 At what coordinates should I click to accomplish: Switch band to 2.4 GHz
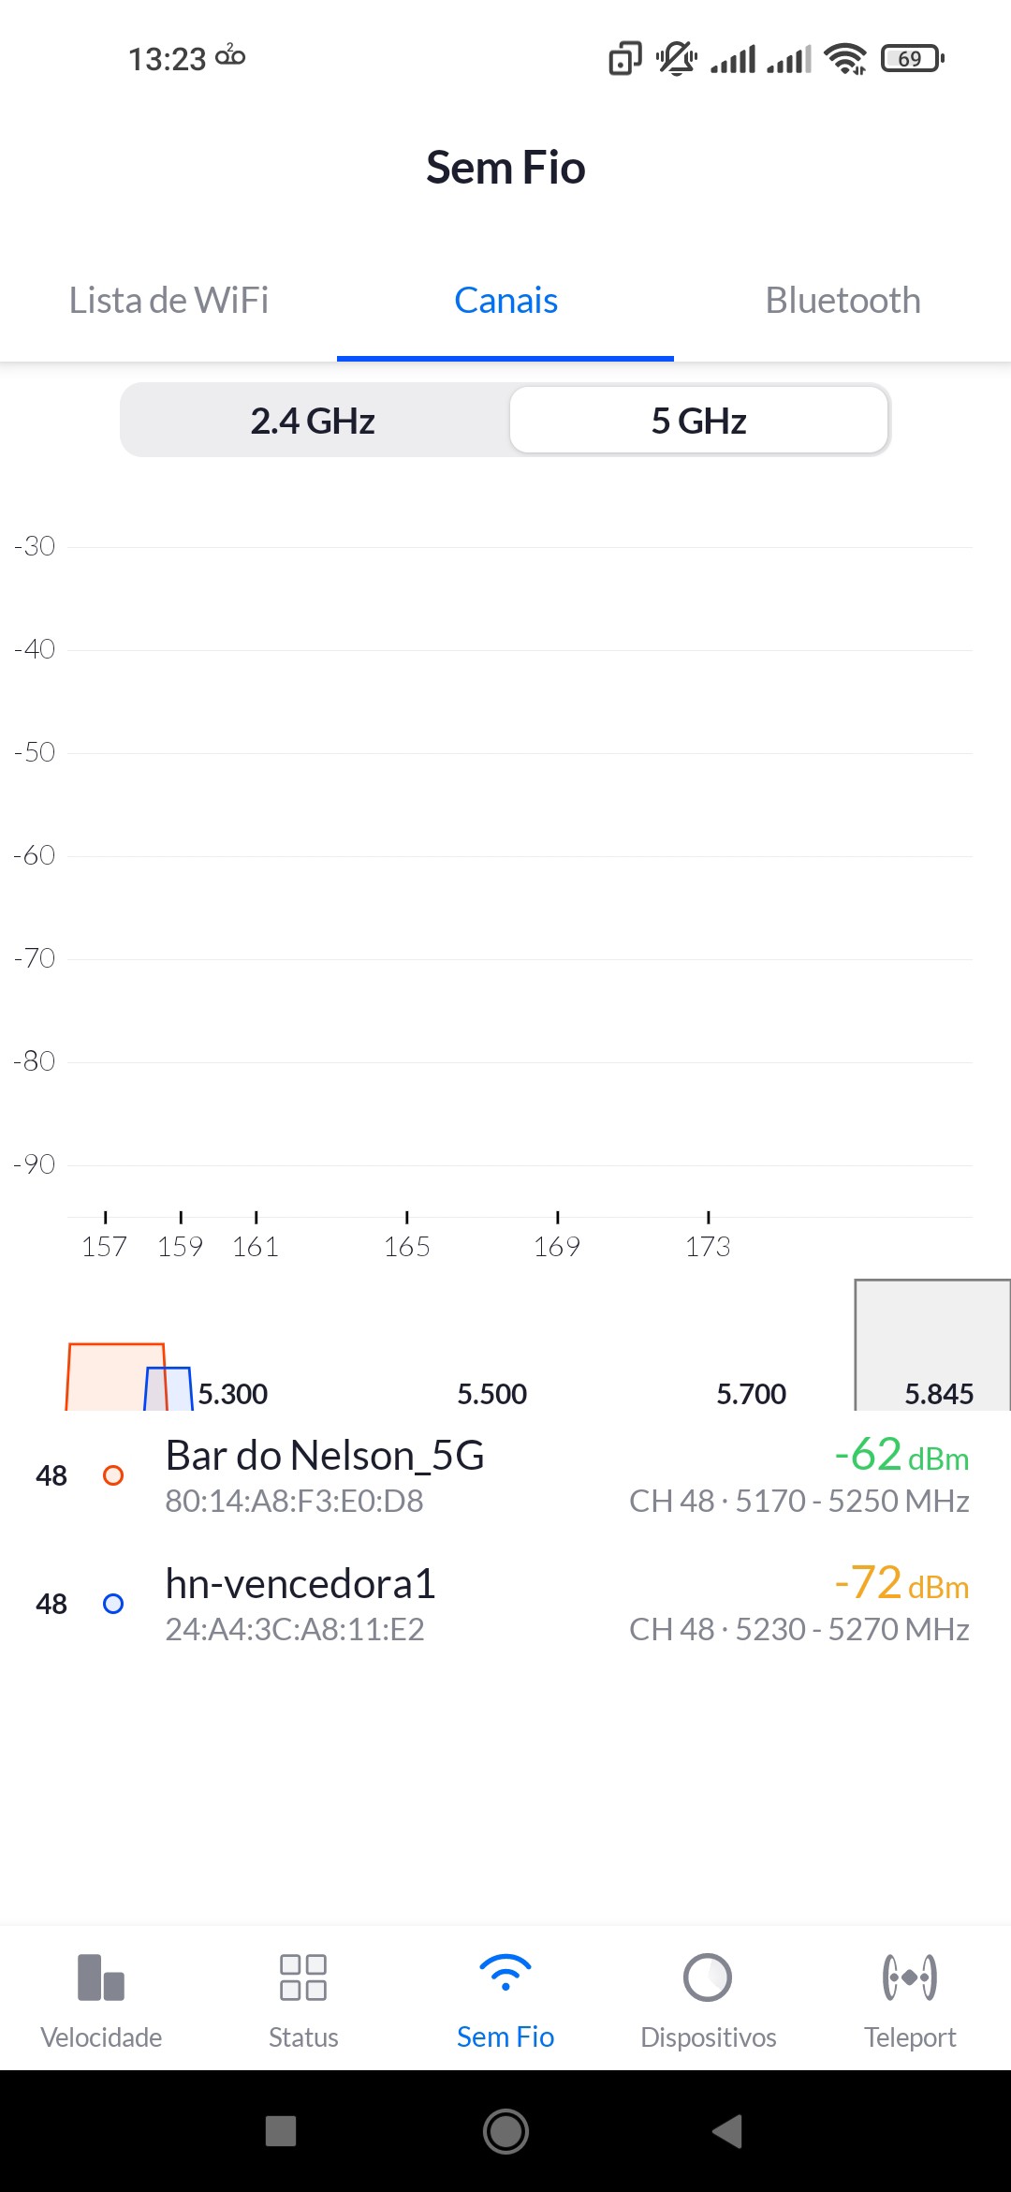pyautogui.click(x=313, y=421)
